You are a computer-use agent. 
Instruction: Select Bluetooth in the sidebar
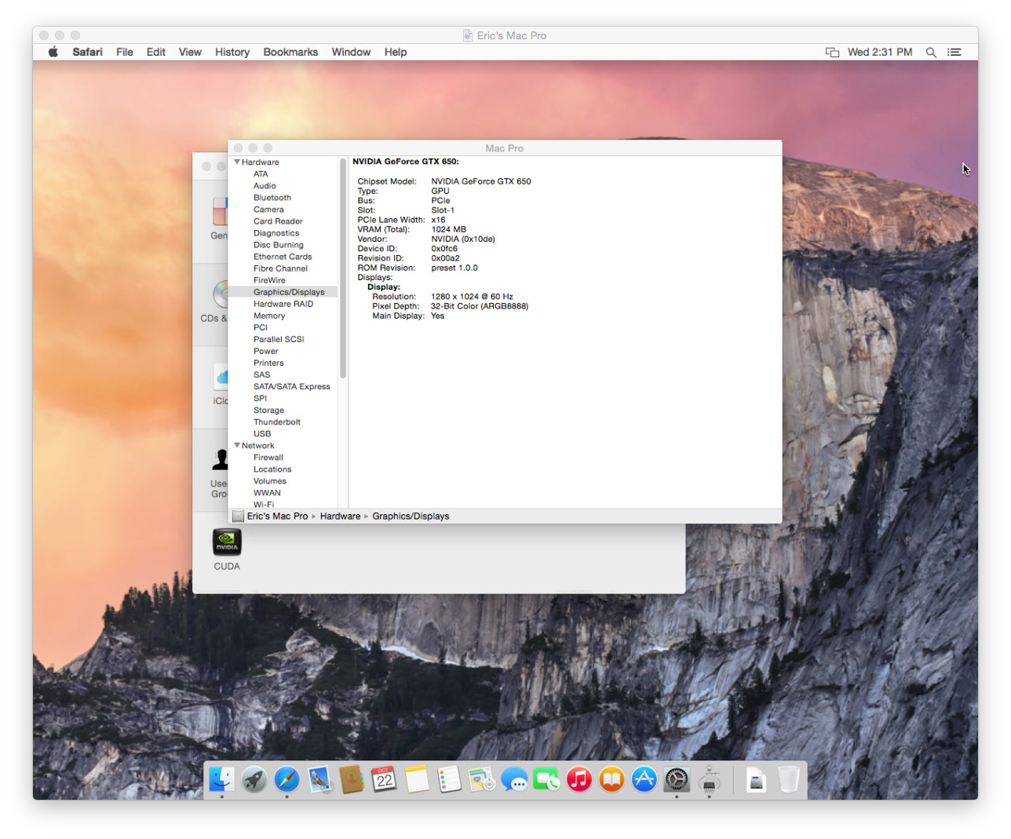[272, 198]
